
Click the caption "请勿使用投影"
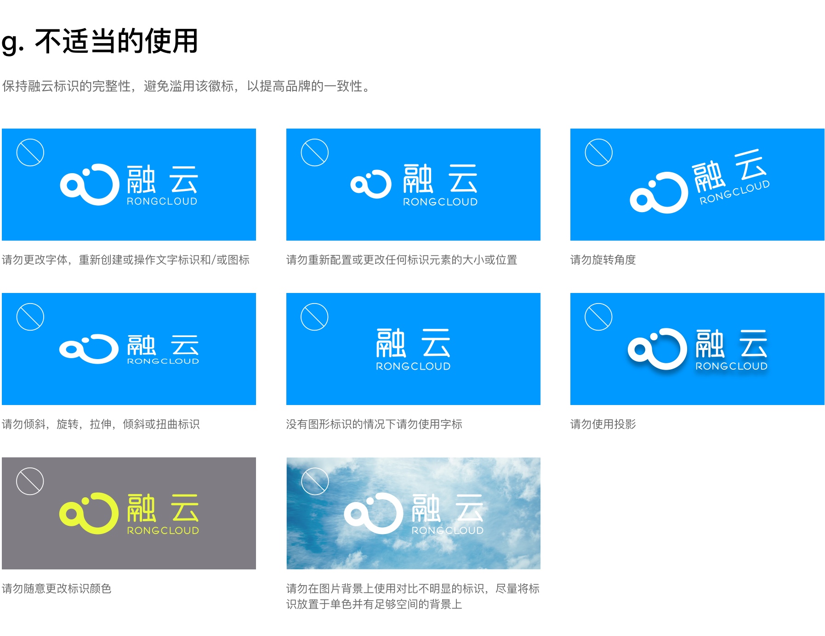pyautogui.click(x=603, y=424)
